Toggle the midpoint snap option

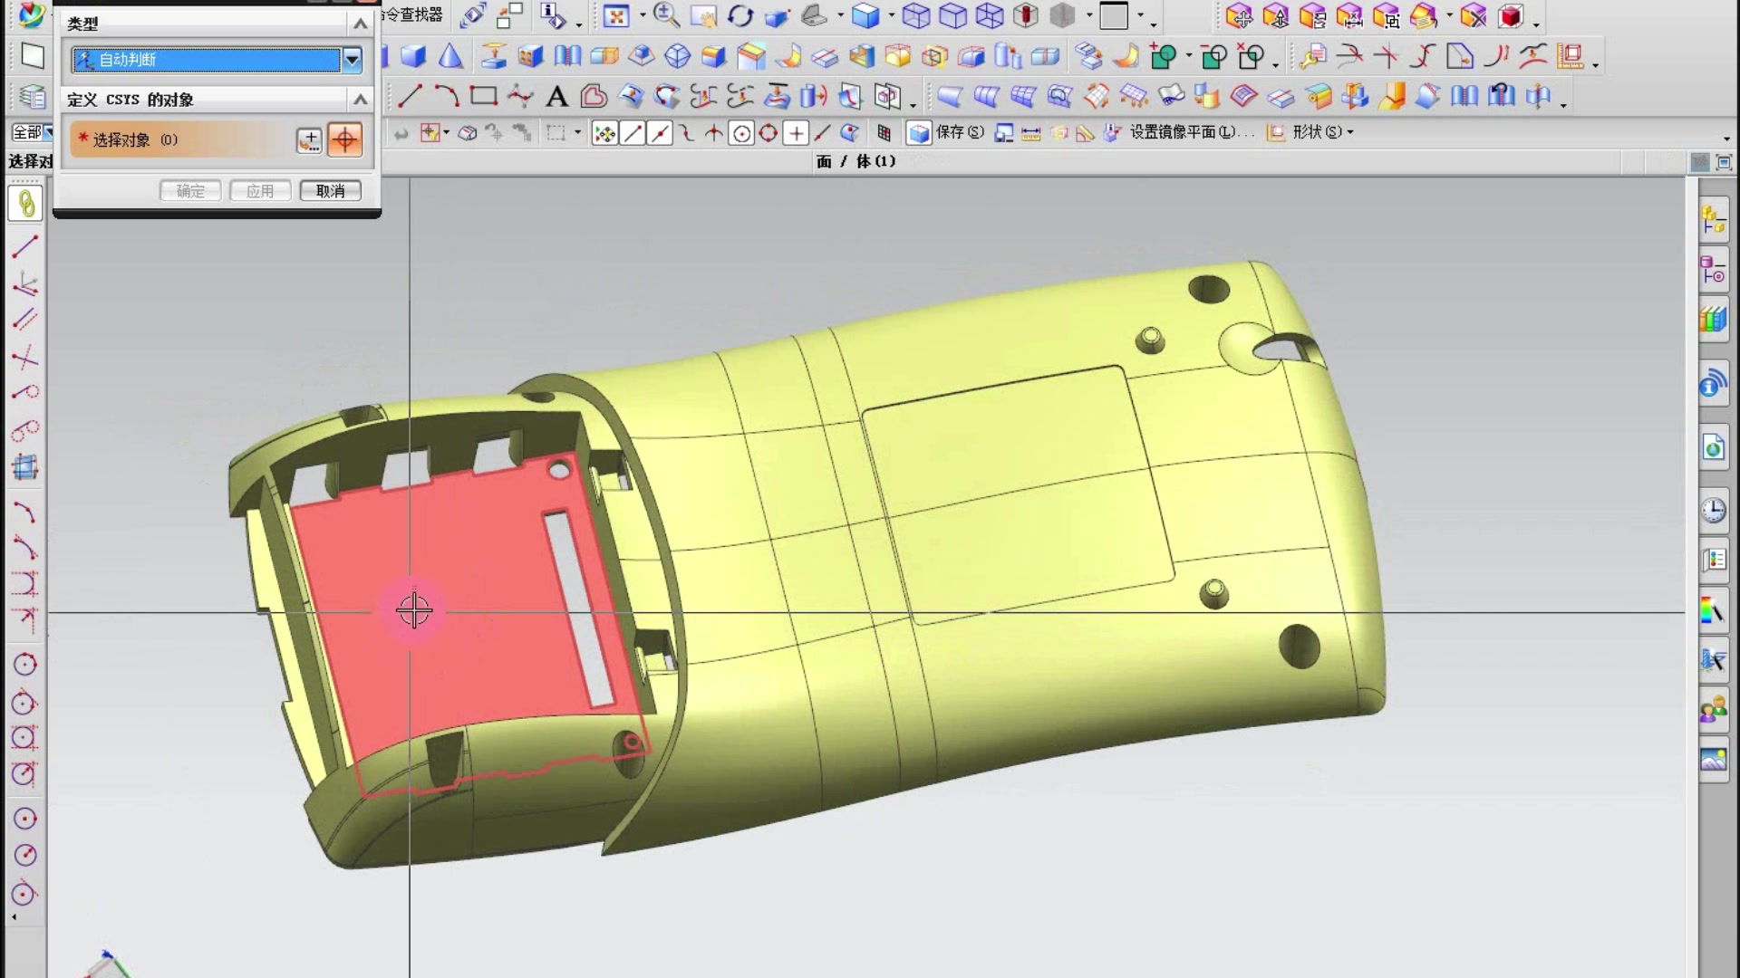660,134
